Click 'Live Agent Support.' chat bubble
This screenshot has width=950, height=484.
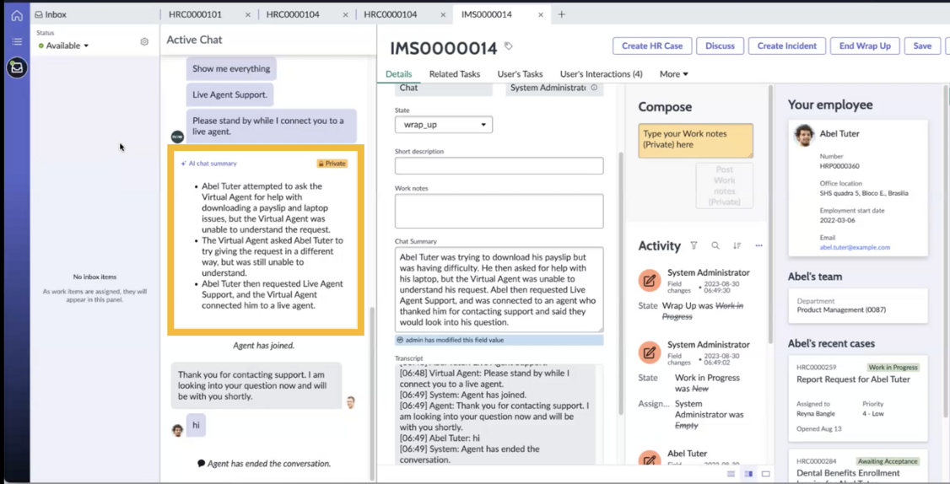(229, 95)
